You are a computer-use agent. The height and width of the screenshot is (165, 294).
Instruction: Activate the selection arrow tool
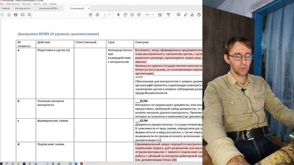tap(119, 15)
